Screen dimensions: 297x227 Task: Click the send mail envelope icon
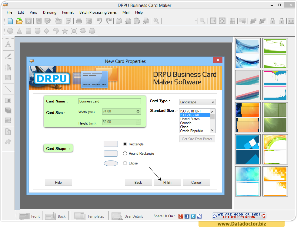(243, 21)
